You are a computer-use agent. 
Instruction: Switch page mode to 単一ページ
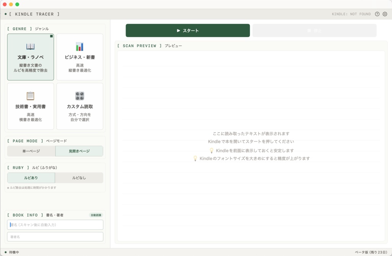pos(31,151)
